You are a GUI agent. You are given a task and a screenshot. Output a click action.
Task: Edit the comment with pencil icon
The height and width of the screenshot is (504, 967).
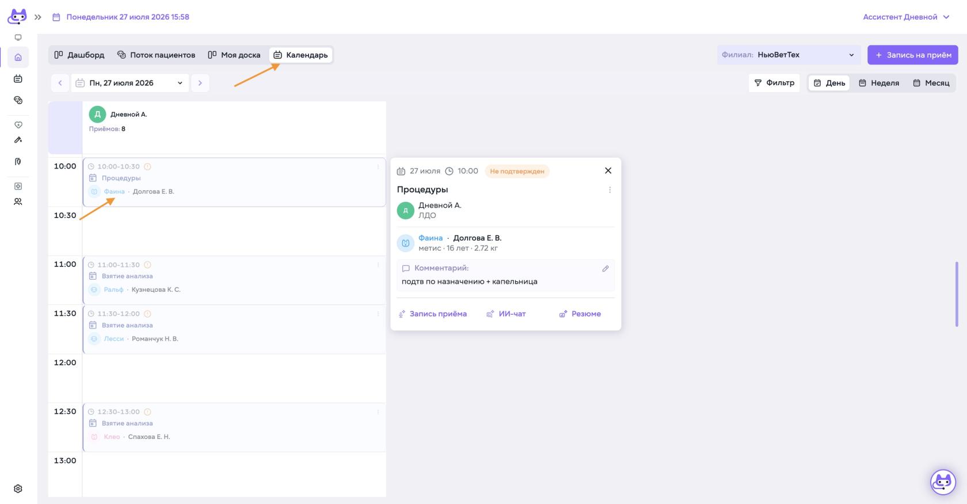(606, 269)
